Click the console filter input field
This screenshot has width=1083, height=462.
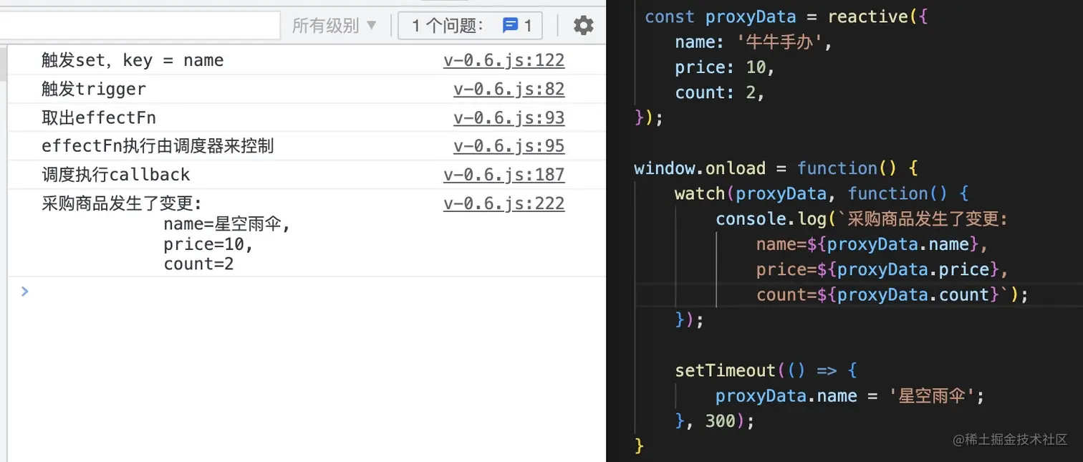pyautogui.click(x=140, y=24)
